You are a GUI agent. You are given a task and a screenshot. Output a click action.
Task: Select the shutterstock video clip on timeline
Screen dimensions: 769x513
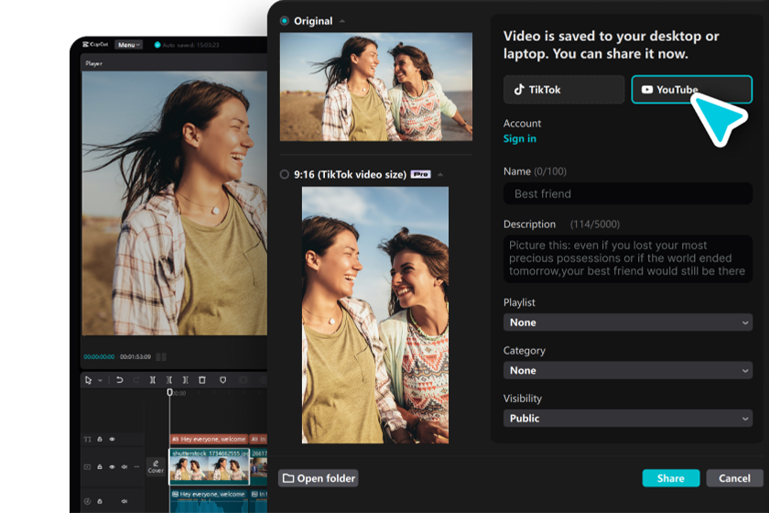tap(210, 466)
